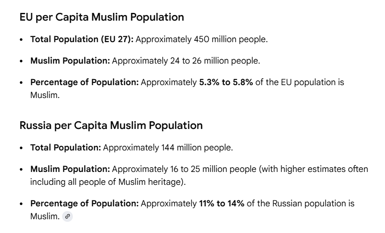Viewport: 385px width, 233px height.
Task: Click 'including all people of Muslim heritage' line
Action: coord(108,182)
